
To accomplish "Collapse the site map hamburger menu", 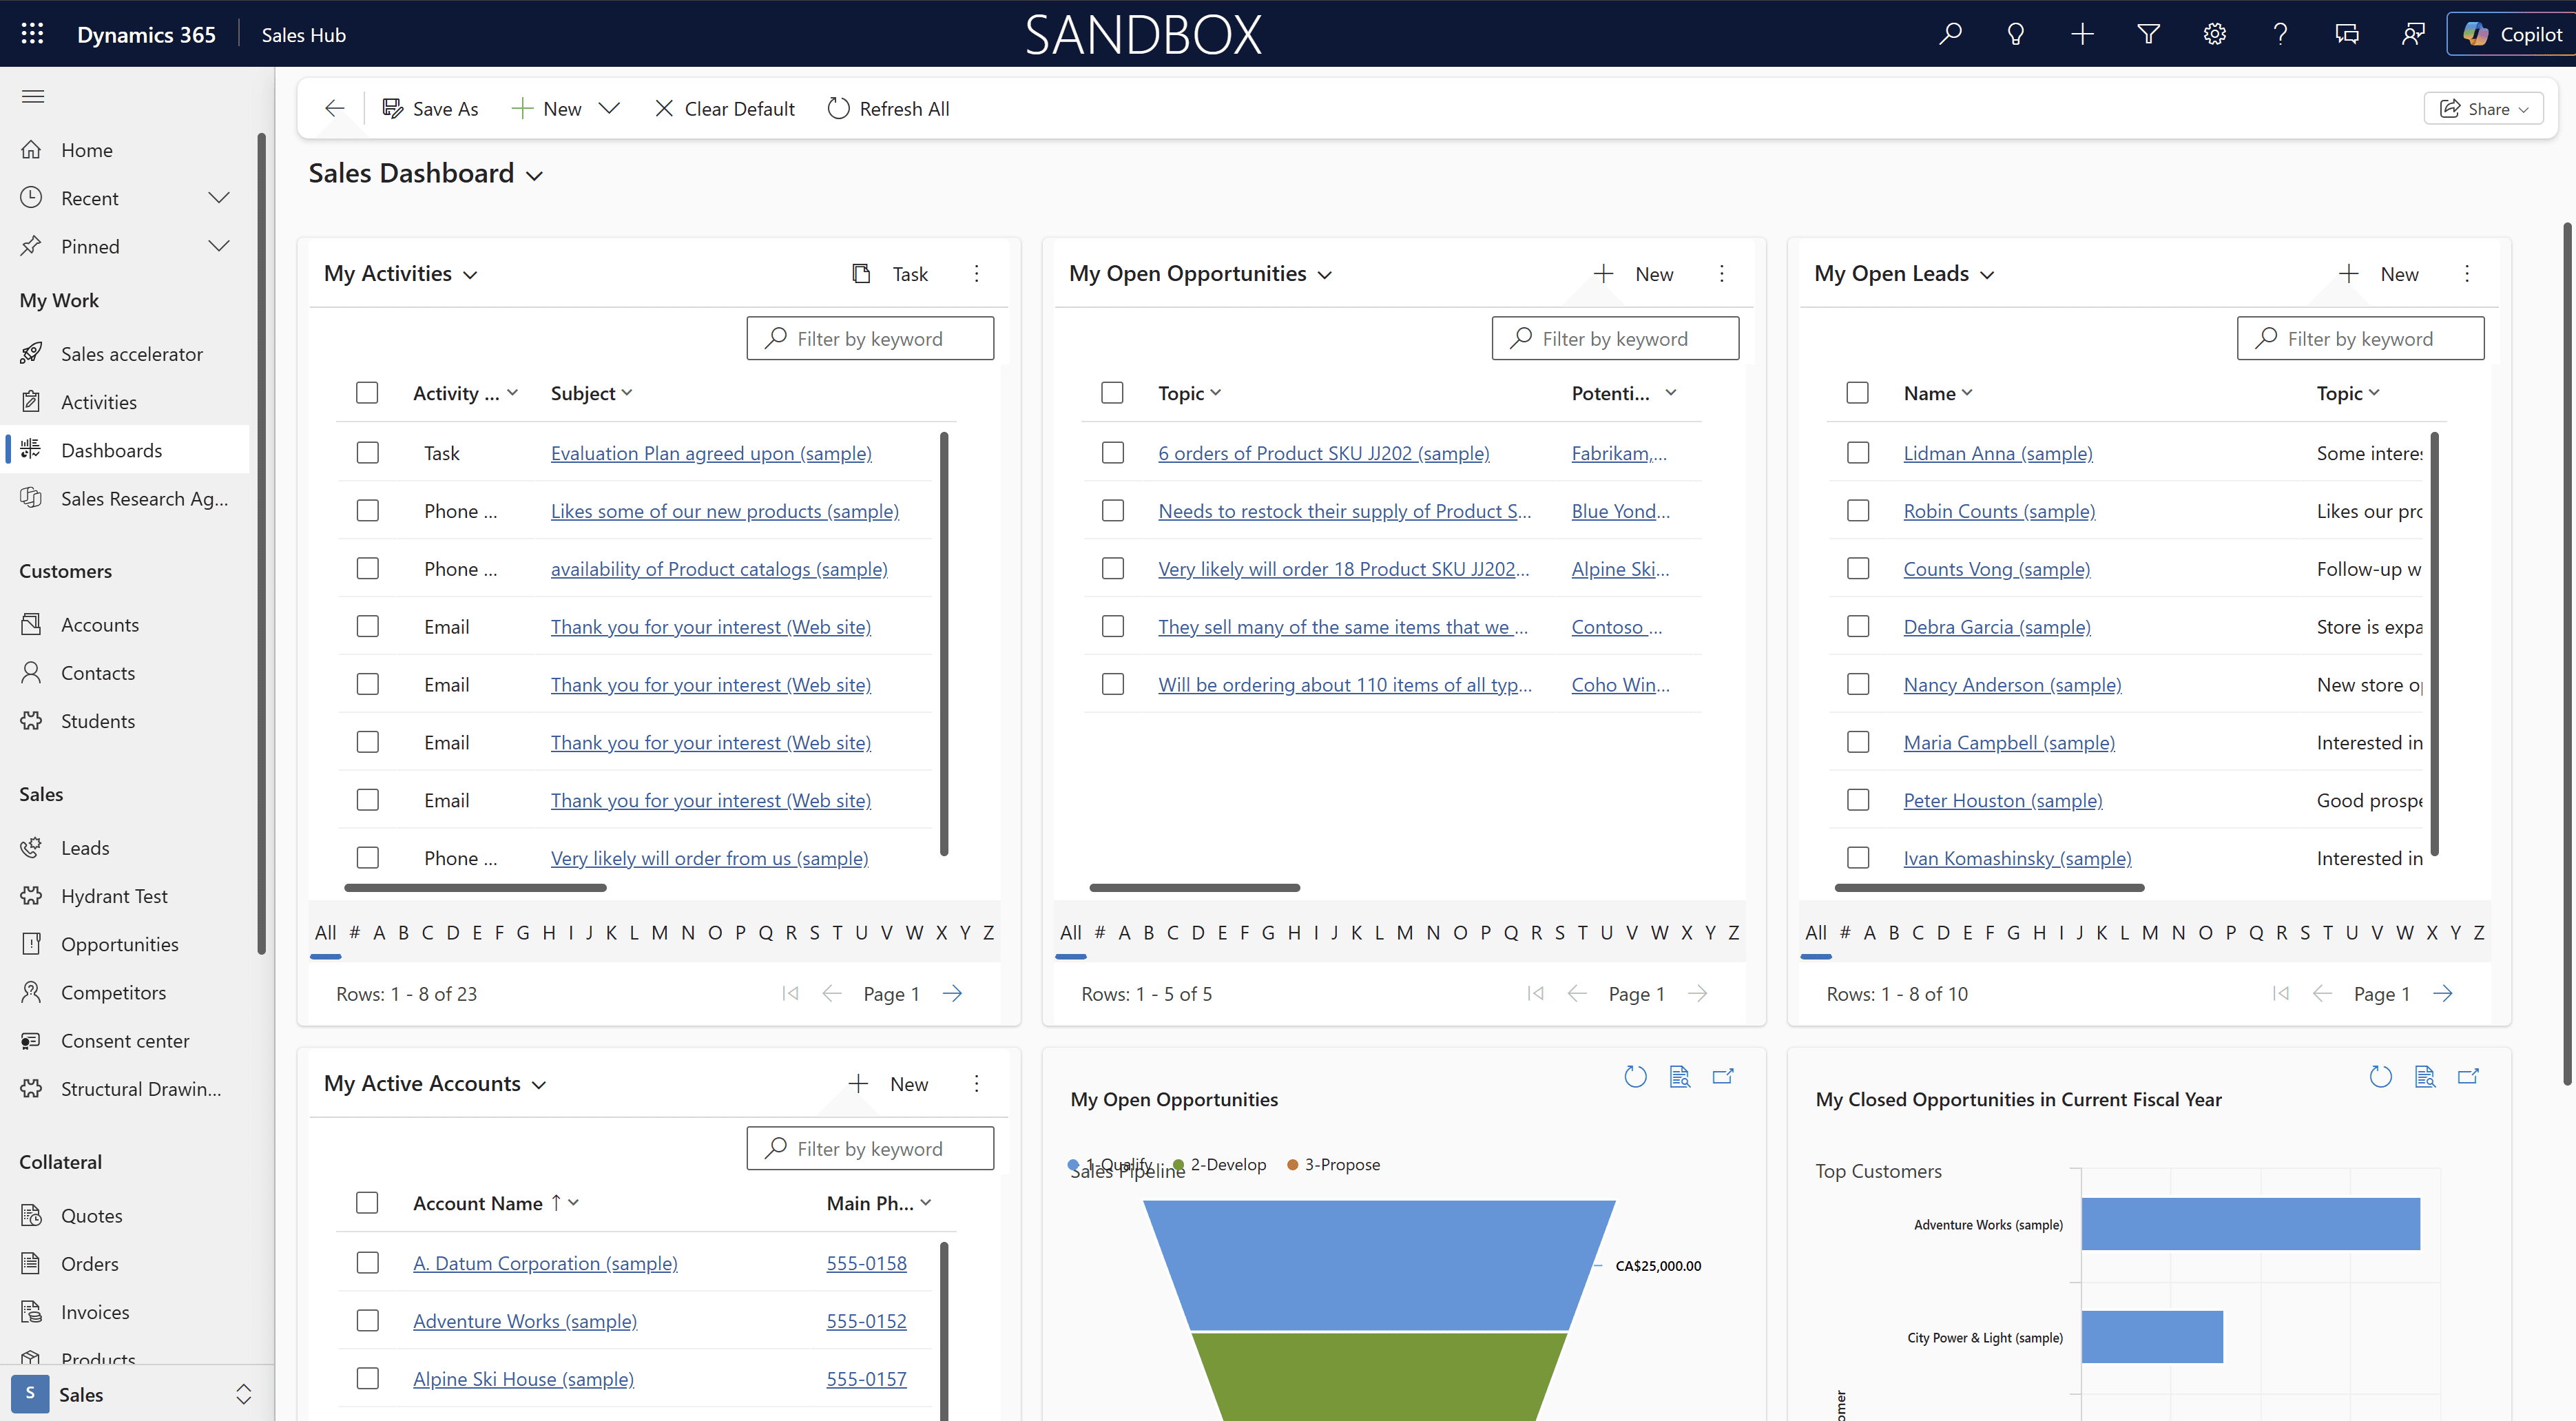I will 33,96.
